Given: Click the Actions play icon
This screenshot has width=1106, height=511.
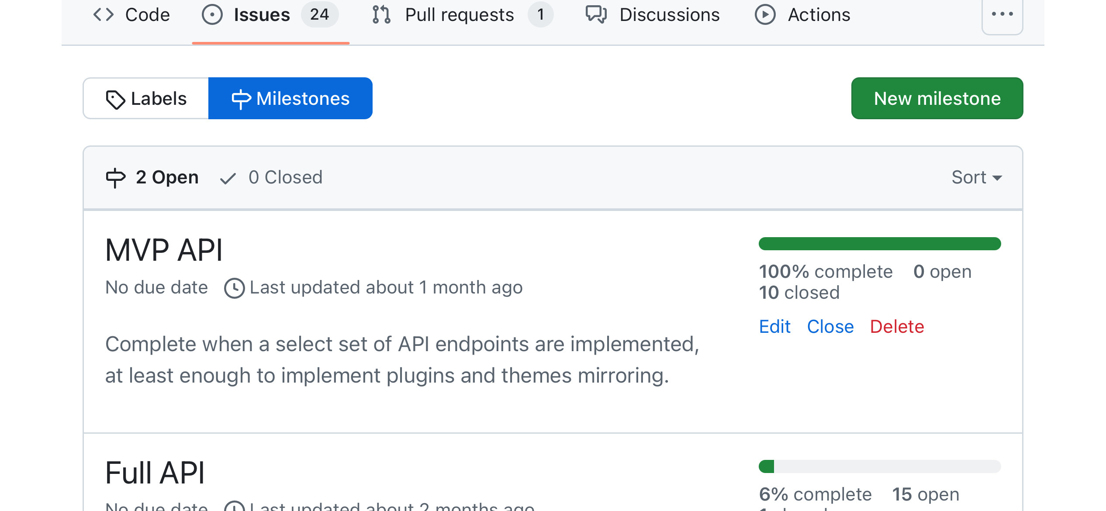Looking at the screenshot, I should pos(765,15).
